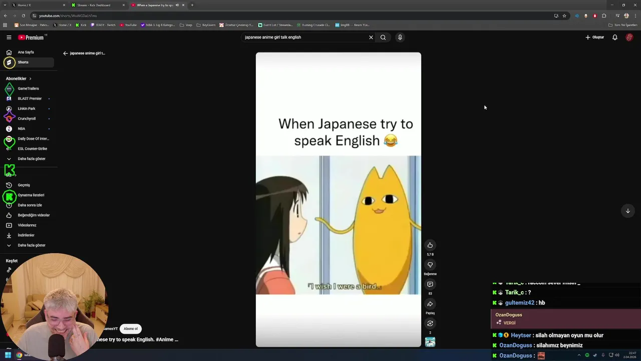Image resolution: width=641 pixels, height=361 pixels.
Task: Open Shorts in the sidebar
Action: [x=28, y=62]
